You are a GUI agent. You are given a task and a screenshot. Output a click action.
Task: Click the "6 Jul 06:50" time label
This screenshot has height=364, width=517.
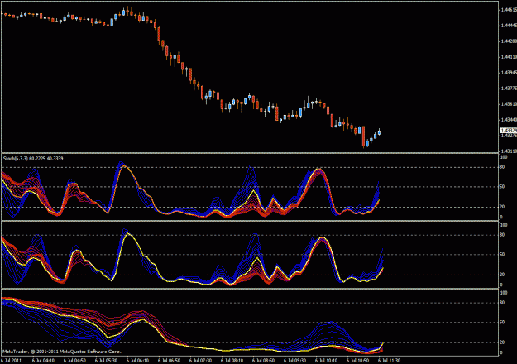click(169, 361)
